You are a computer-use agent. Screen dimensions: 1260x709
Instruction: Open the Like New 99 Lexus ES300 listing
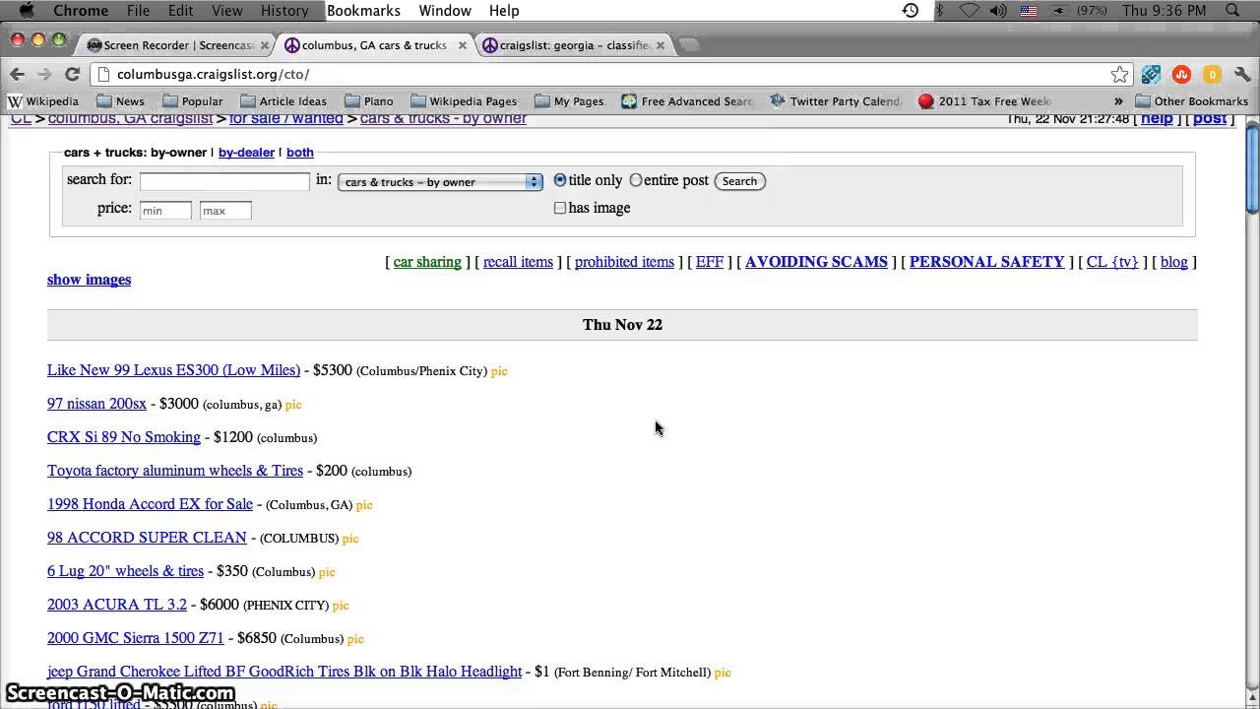[173, 370]
